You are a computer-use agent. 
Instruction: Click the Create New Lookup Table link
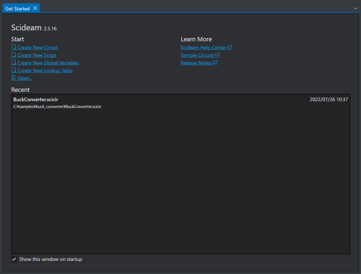[x=45, y=71]
